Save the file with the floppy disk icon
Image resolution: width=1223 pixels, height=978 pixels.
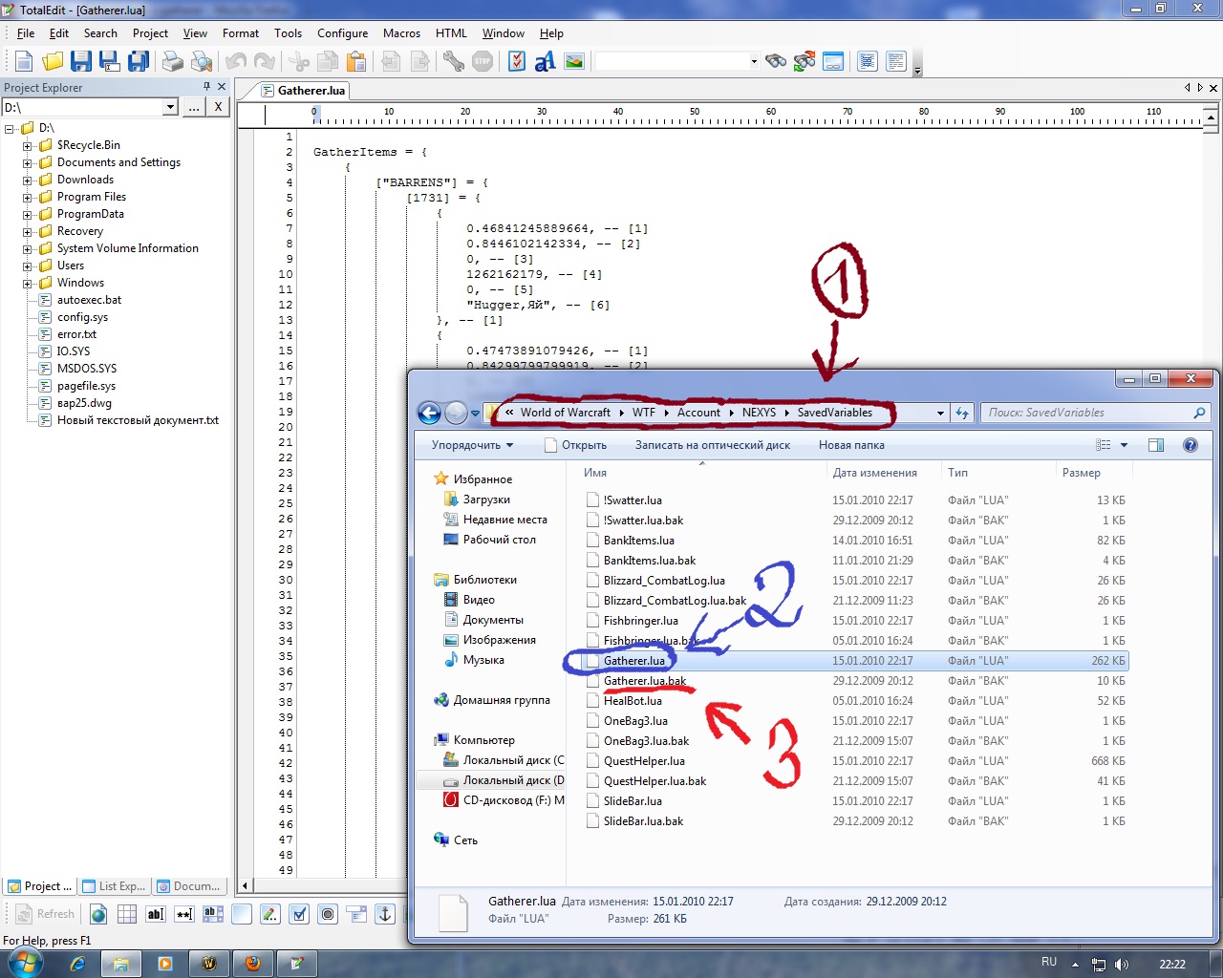coord(81,62)
